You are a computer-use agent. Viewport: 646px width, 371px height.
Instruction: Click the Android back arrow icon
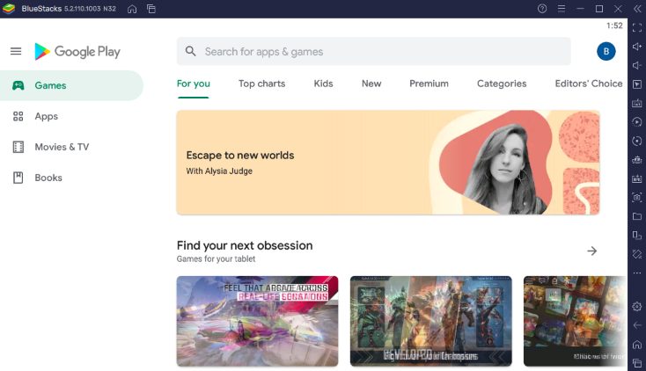(637, 325)
